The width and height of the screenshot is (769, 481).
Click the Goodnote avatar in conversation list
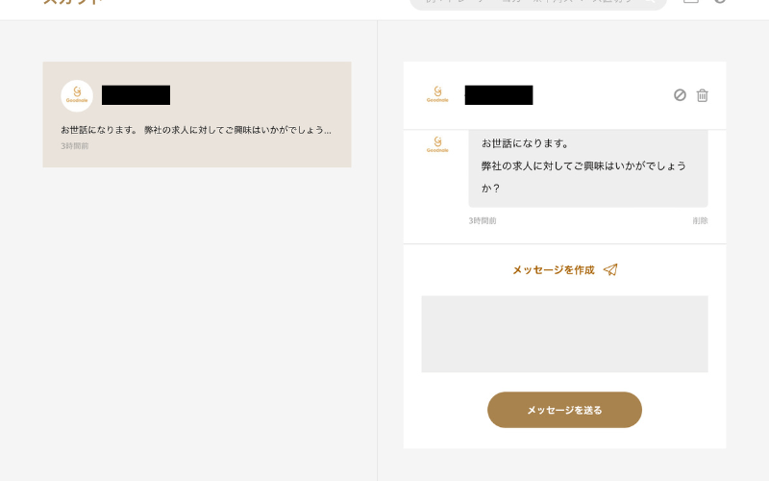tap(77, 95)
